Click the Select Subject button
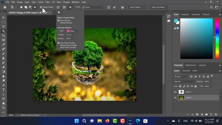Screen dimensions: 222x125 click(135, 7)
